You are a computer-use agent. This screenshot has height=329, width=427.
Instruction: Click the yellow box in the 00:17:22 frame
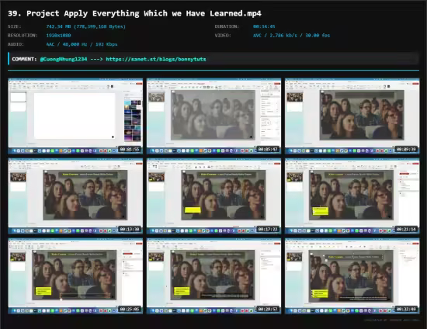tap(193, 210)
